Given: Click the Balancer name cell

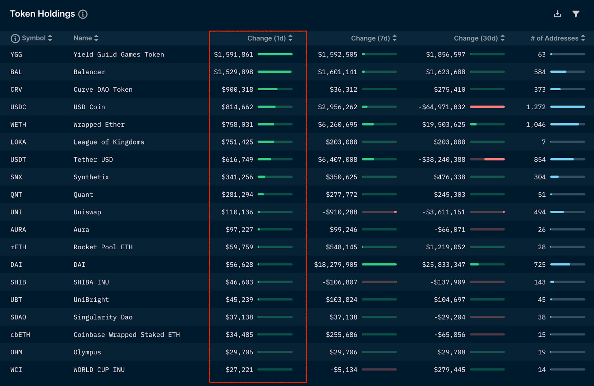Looking at the screenshot, I should [89, 72].
